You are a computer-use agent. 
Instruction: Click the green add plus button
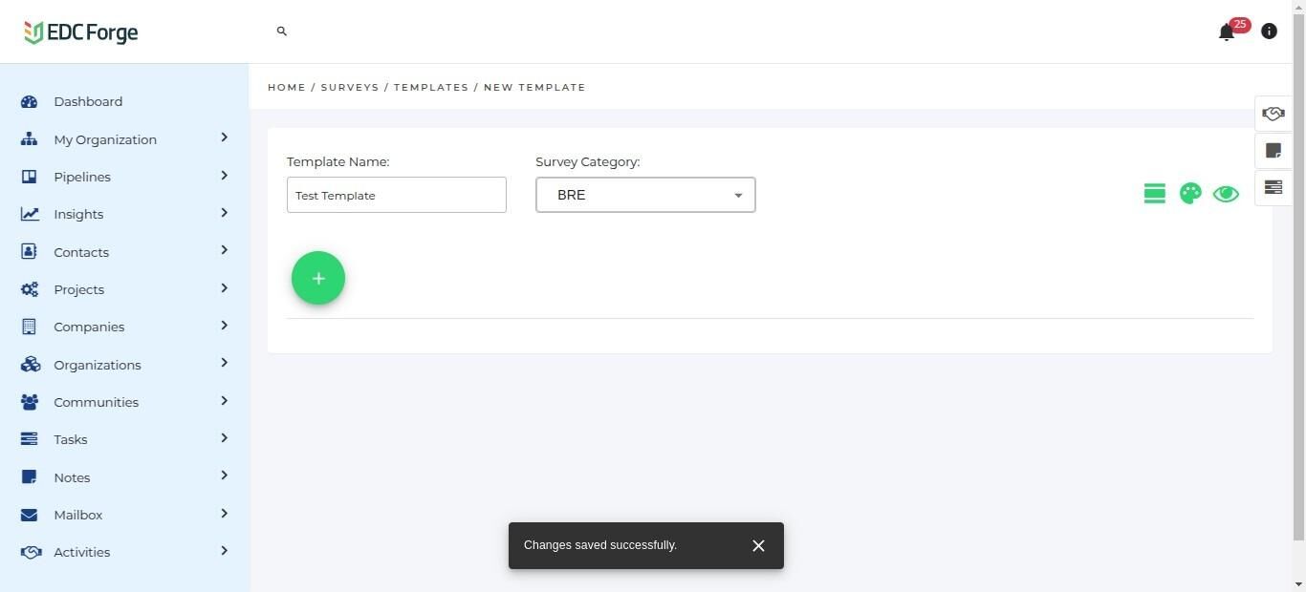click(x=318, y=278)
